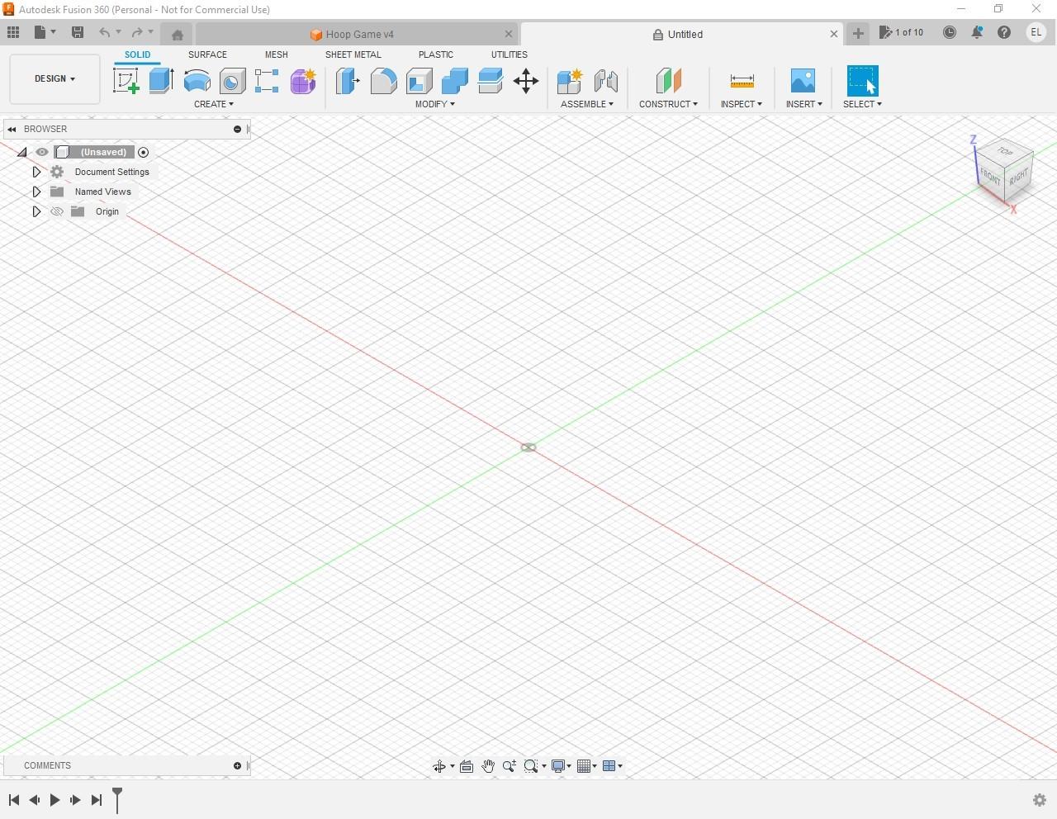The width and height of the screenshot is (1057, 819).
Task: Select the Measure tool
Action: click(x=742, y=81)
